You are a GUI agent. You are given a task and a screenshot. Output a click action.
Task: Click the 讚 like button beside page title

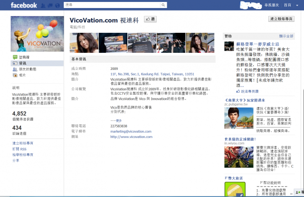[150, 19]
